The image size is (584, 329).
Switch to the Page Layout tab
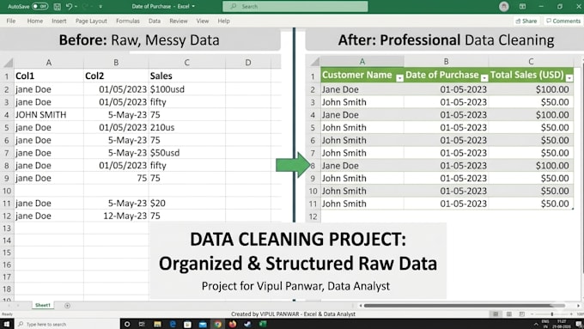(x=91, y=21)
